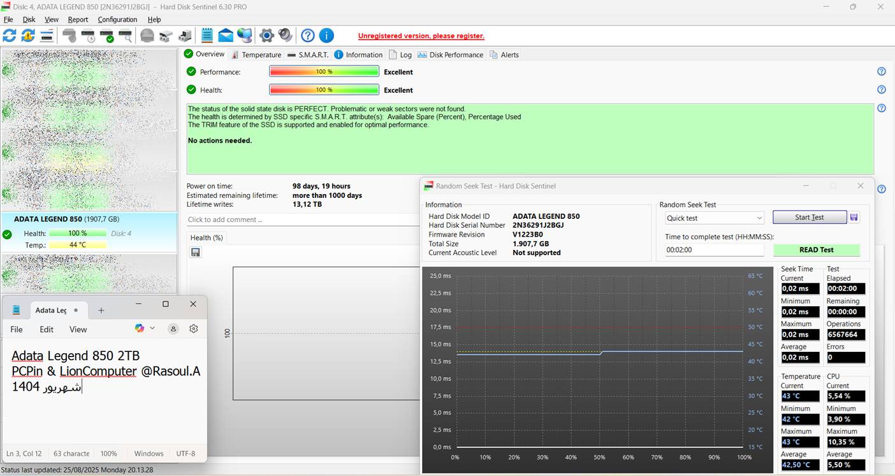Switch to the Disk Performance tab
The width and height of the screenshot is (895, 476).
pos(451,55)
